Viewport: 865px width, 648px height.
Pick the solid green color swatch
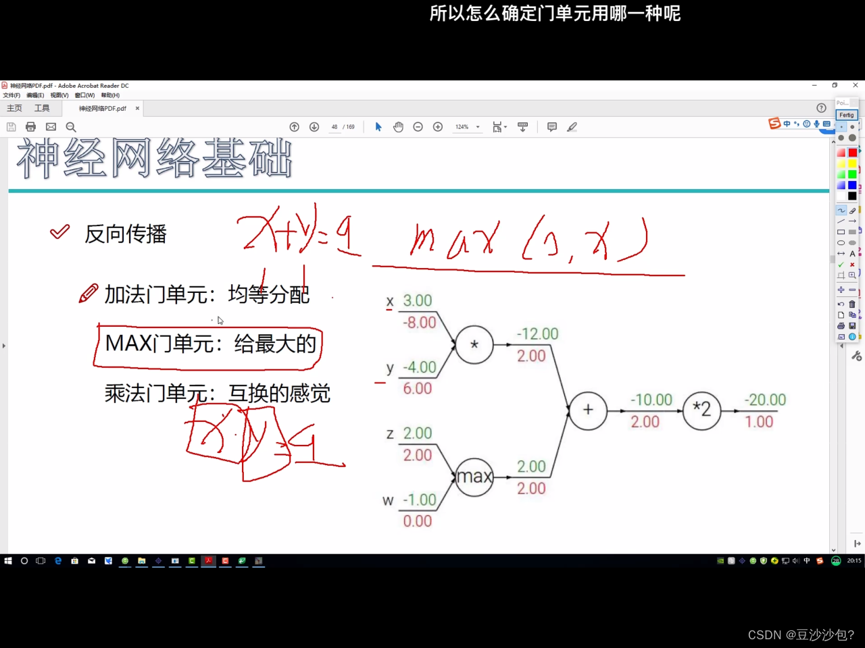coord(852,174)
